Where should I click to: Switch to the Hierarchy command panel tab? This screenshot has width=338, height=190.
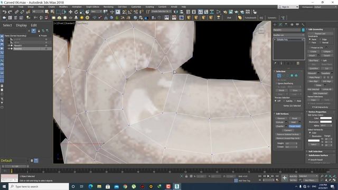coord(286,25)
